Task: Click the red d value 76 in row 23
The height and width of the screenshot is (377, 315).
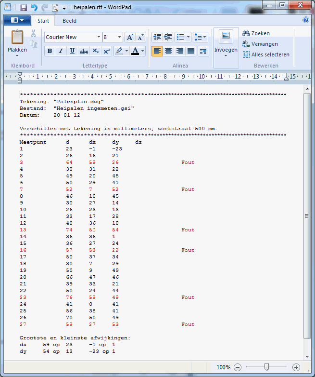Action: [69, 297]
